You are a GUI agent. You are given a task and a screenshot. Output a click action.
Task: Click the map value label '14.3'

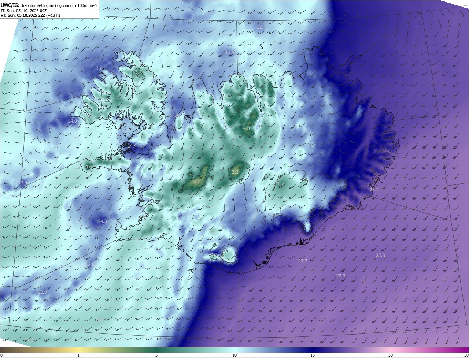tap(102, 221)
